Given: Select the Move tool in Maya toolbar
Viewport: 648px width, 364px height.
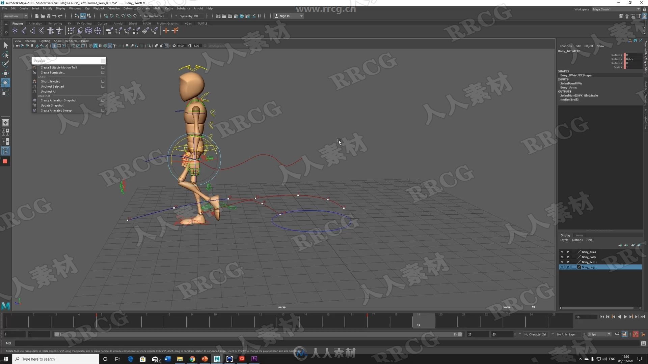Looking at the screenshot, I should click(x=6, y=73).
